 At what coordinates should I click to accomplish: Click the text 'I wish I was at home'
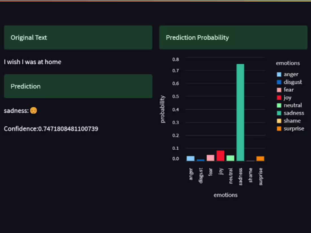33,62
